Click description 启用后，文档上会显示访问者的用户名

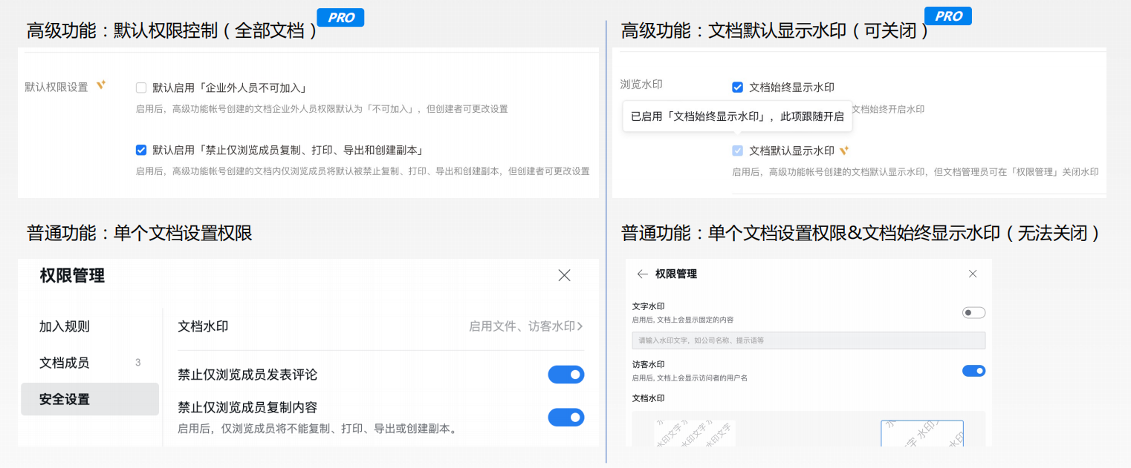690,378
